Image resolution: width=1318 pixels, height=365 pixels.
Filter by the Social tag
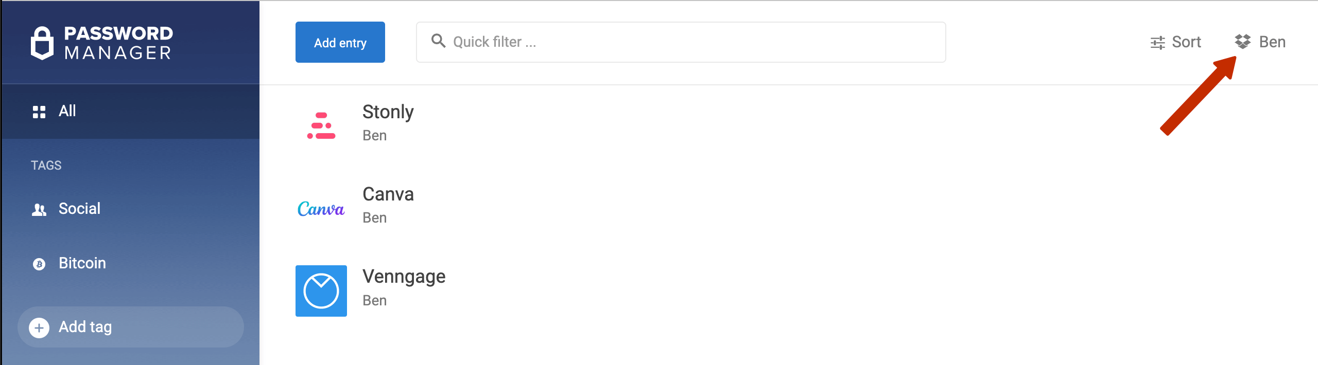[x=131, y=209]
